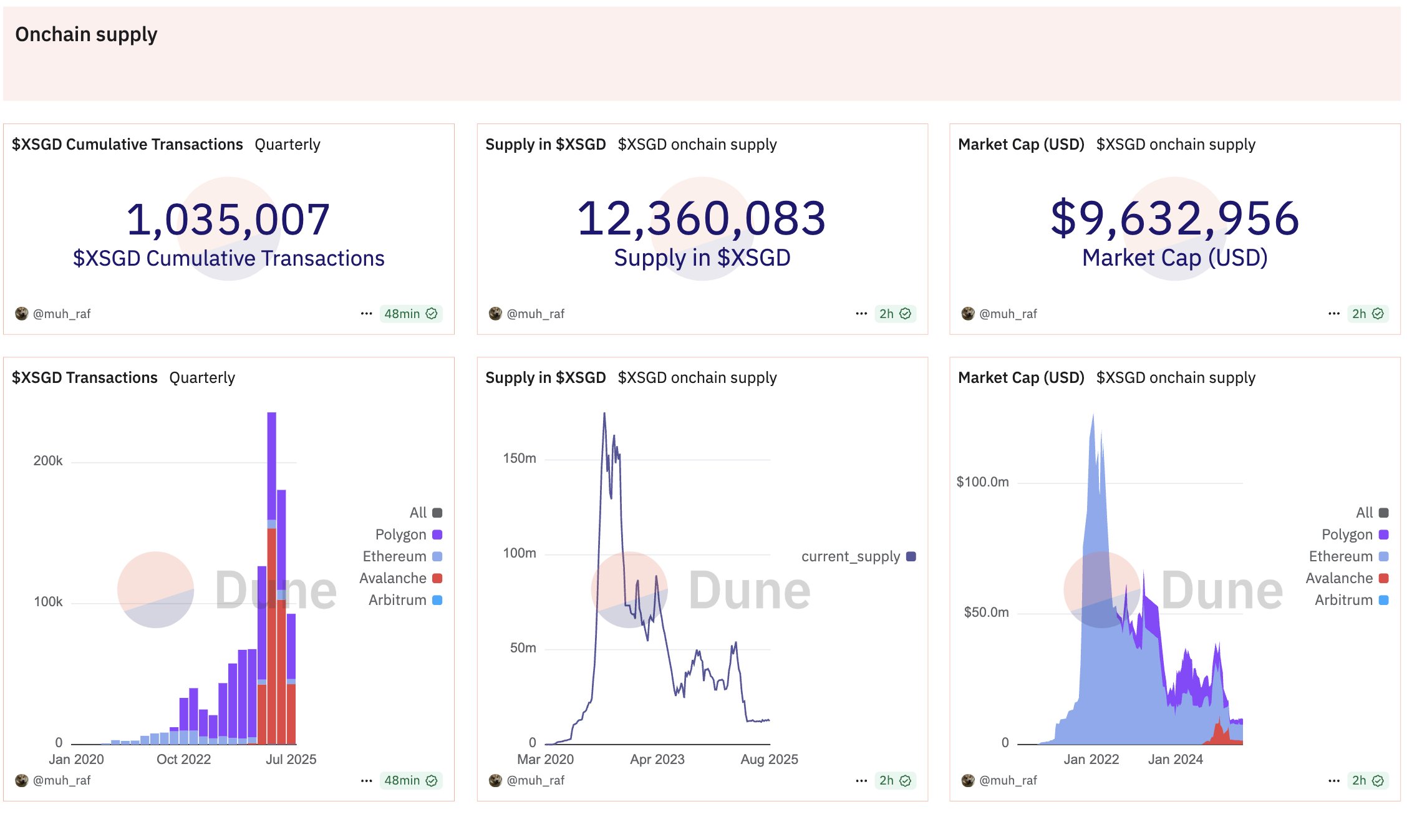Open three-dot menu on Transactions bar chart
The image size is (1417, 822).
click(366, 781)
